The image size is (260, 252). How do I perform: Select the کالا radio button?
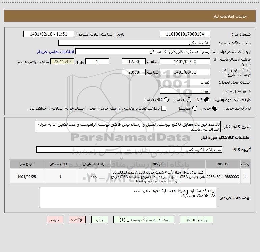coord(207,100)
